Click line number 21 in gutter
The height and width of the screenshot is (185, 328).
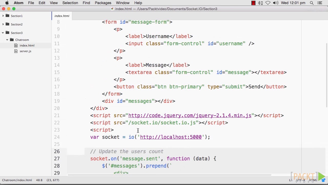click(57, 116)
